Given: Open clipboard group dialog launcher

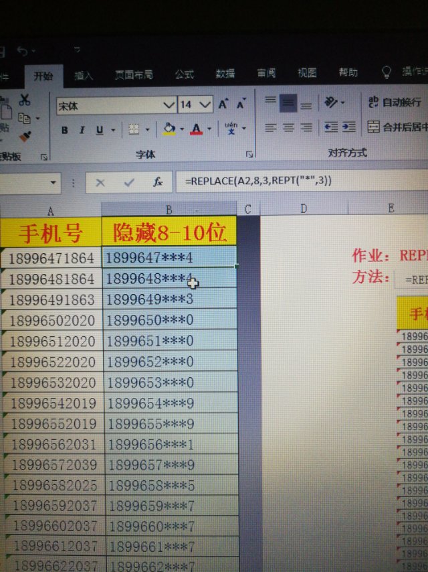Looking at the screenshot, I should tap(44, 157).
